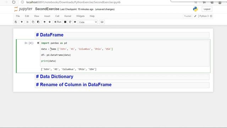Click the data list assignment line
This screenshot has height=128, width=227.
pyautogui.click(x=77, y=49)
